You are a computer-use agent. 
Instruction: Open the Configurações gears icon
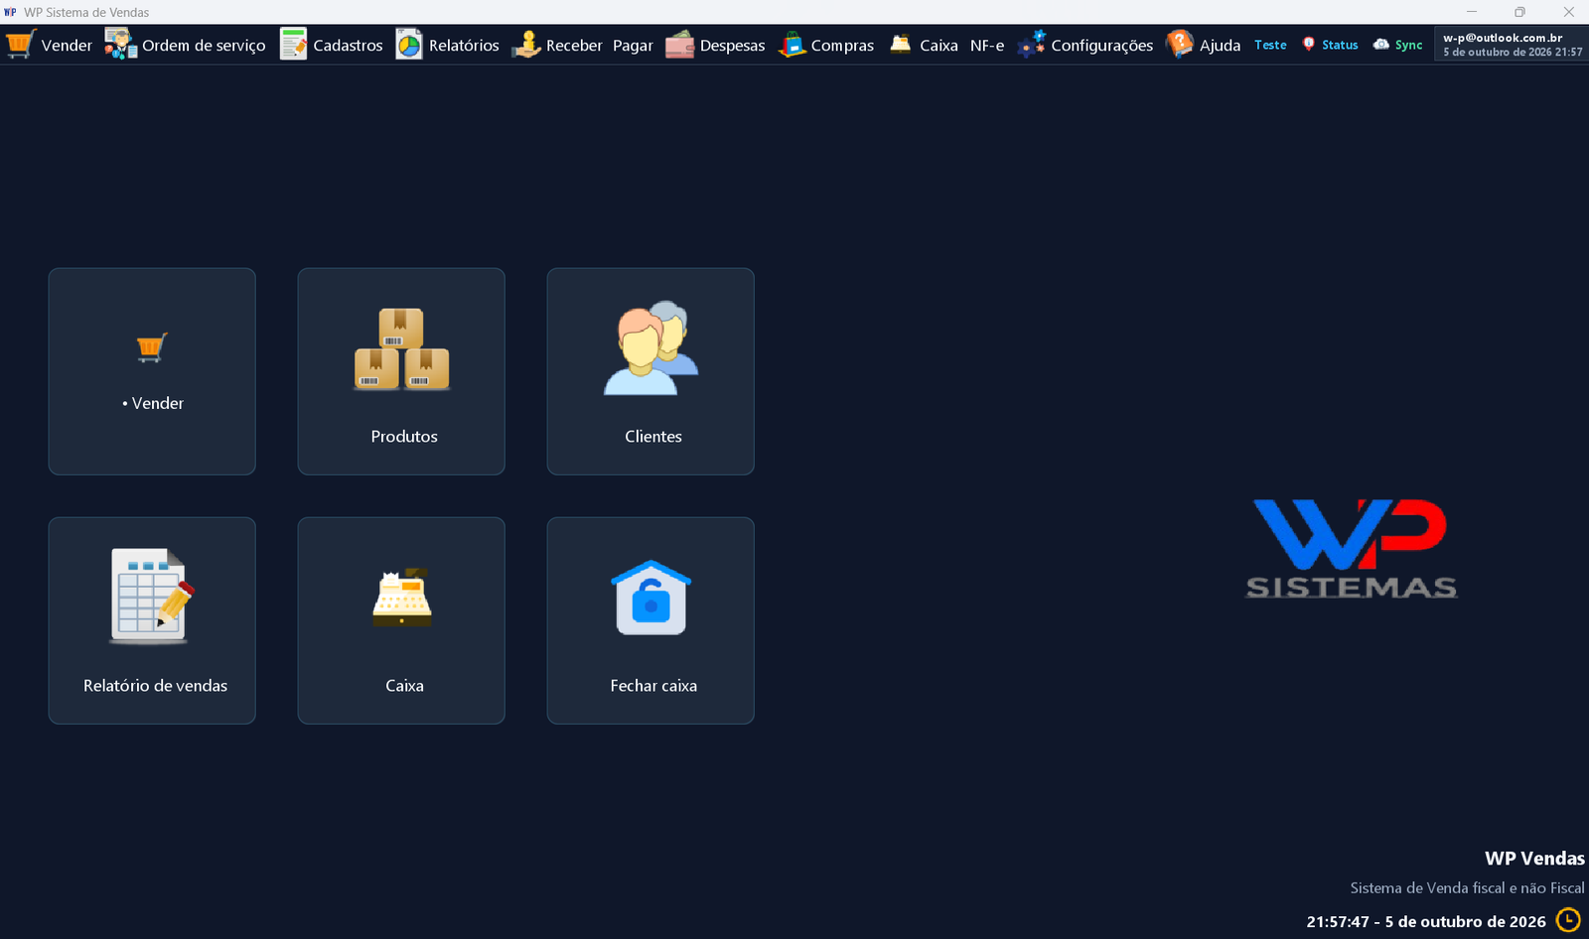(1032, 45)
